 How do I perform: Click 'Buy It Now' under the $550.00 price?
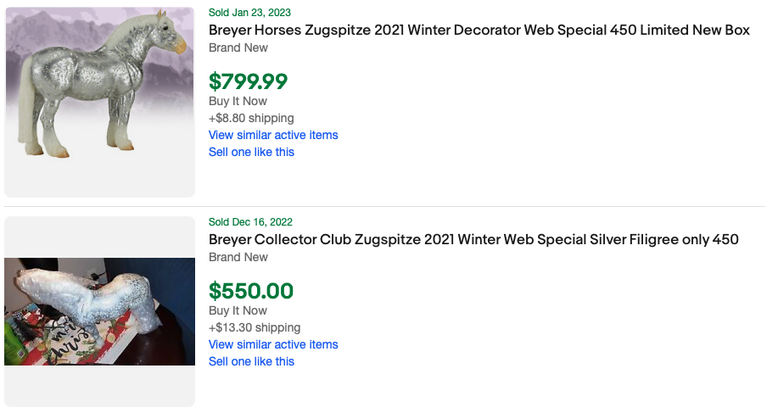click(238, 310)
